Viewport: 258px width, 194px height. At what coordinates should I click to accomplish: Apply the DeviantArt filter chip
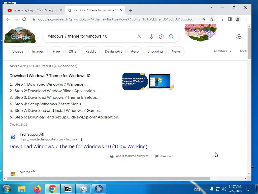(x=113, y=51)
